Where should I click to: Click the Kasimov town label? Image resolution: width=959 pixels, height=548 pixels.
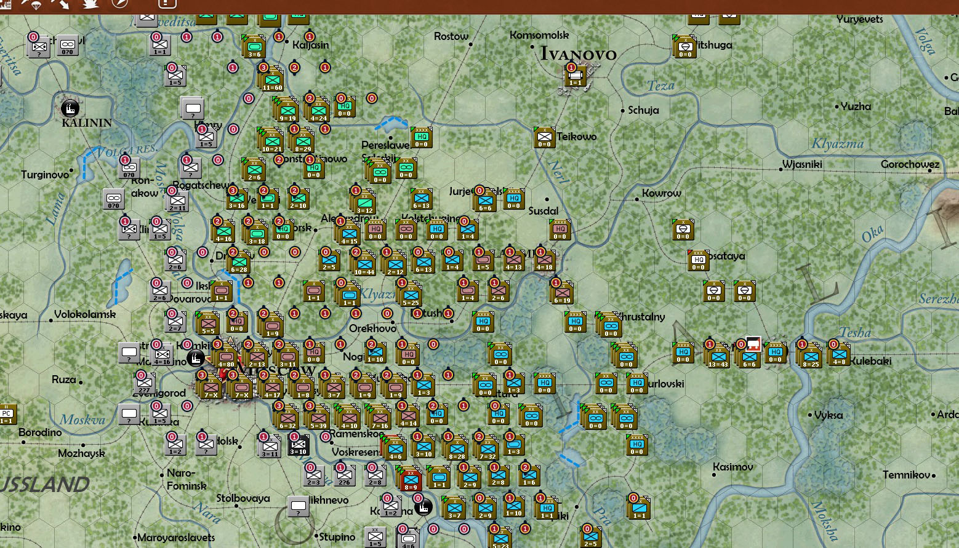coord(733,467)
